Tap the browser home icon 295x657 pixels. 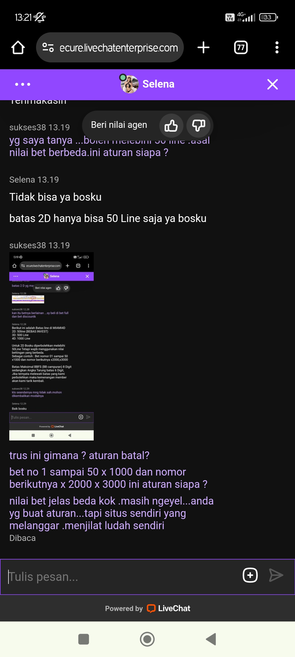(18, 48)
